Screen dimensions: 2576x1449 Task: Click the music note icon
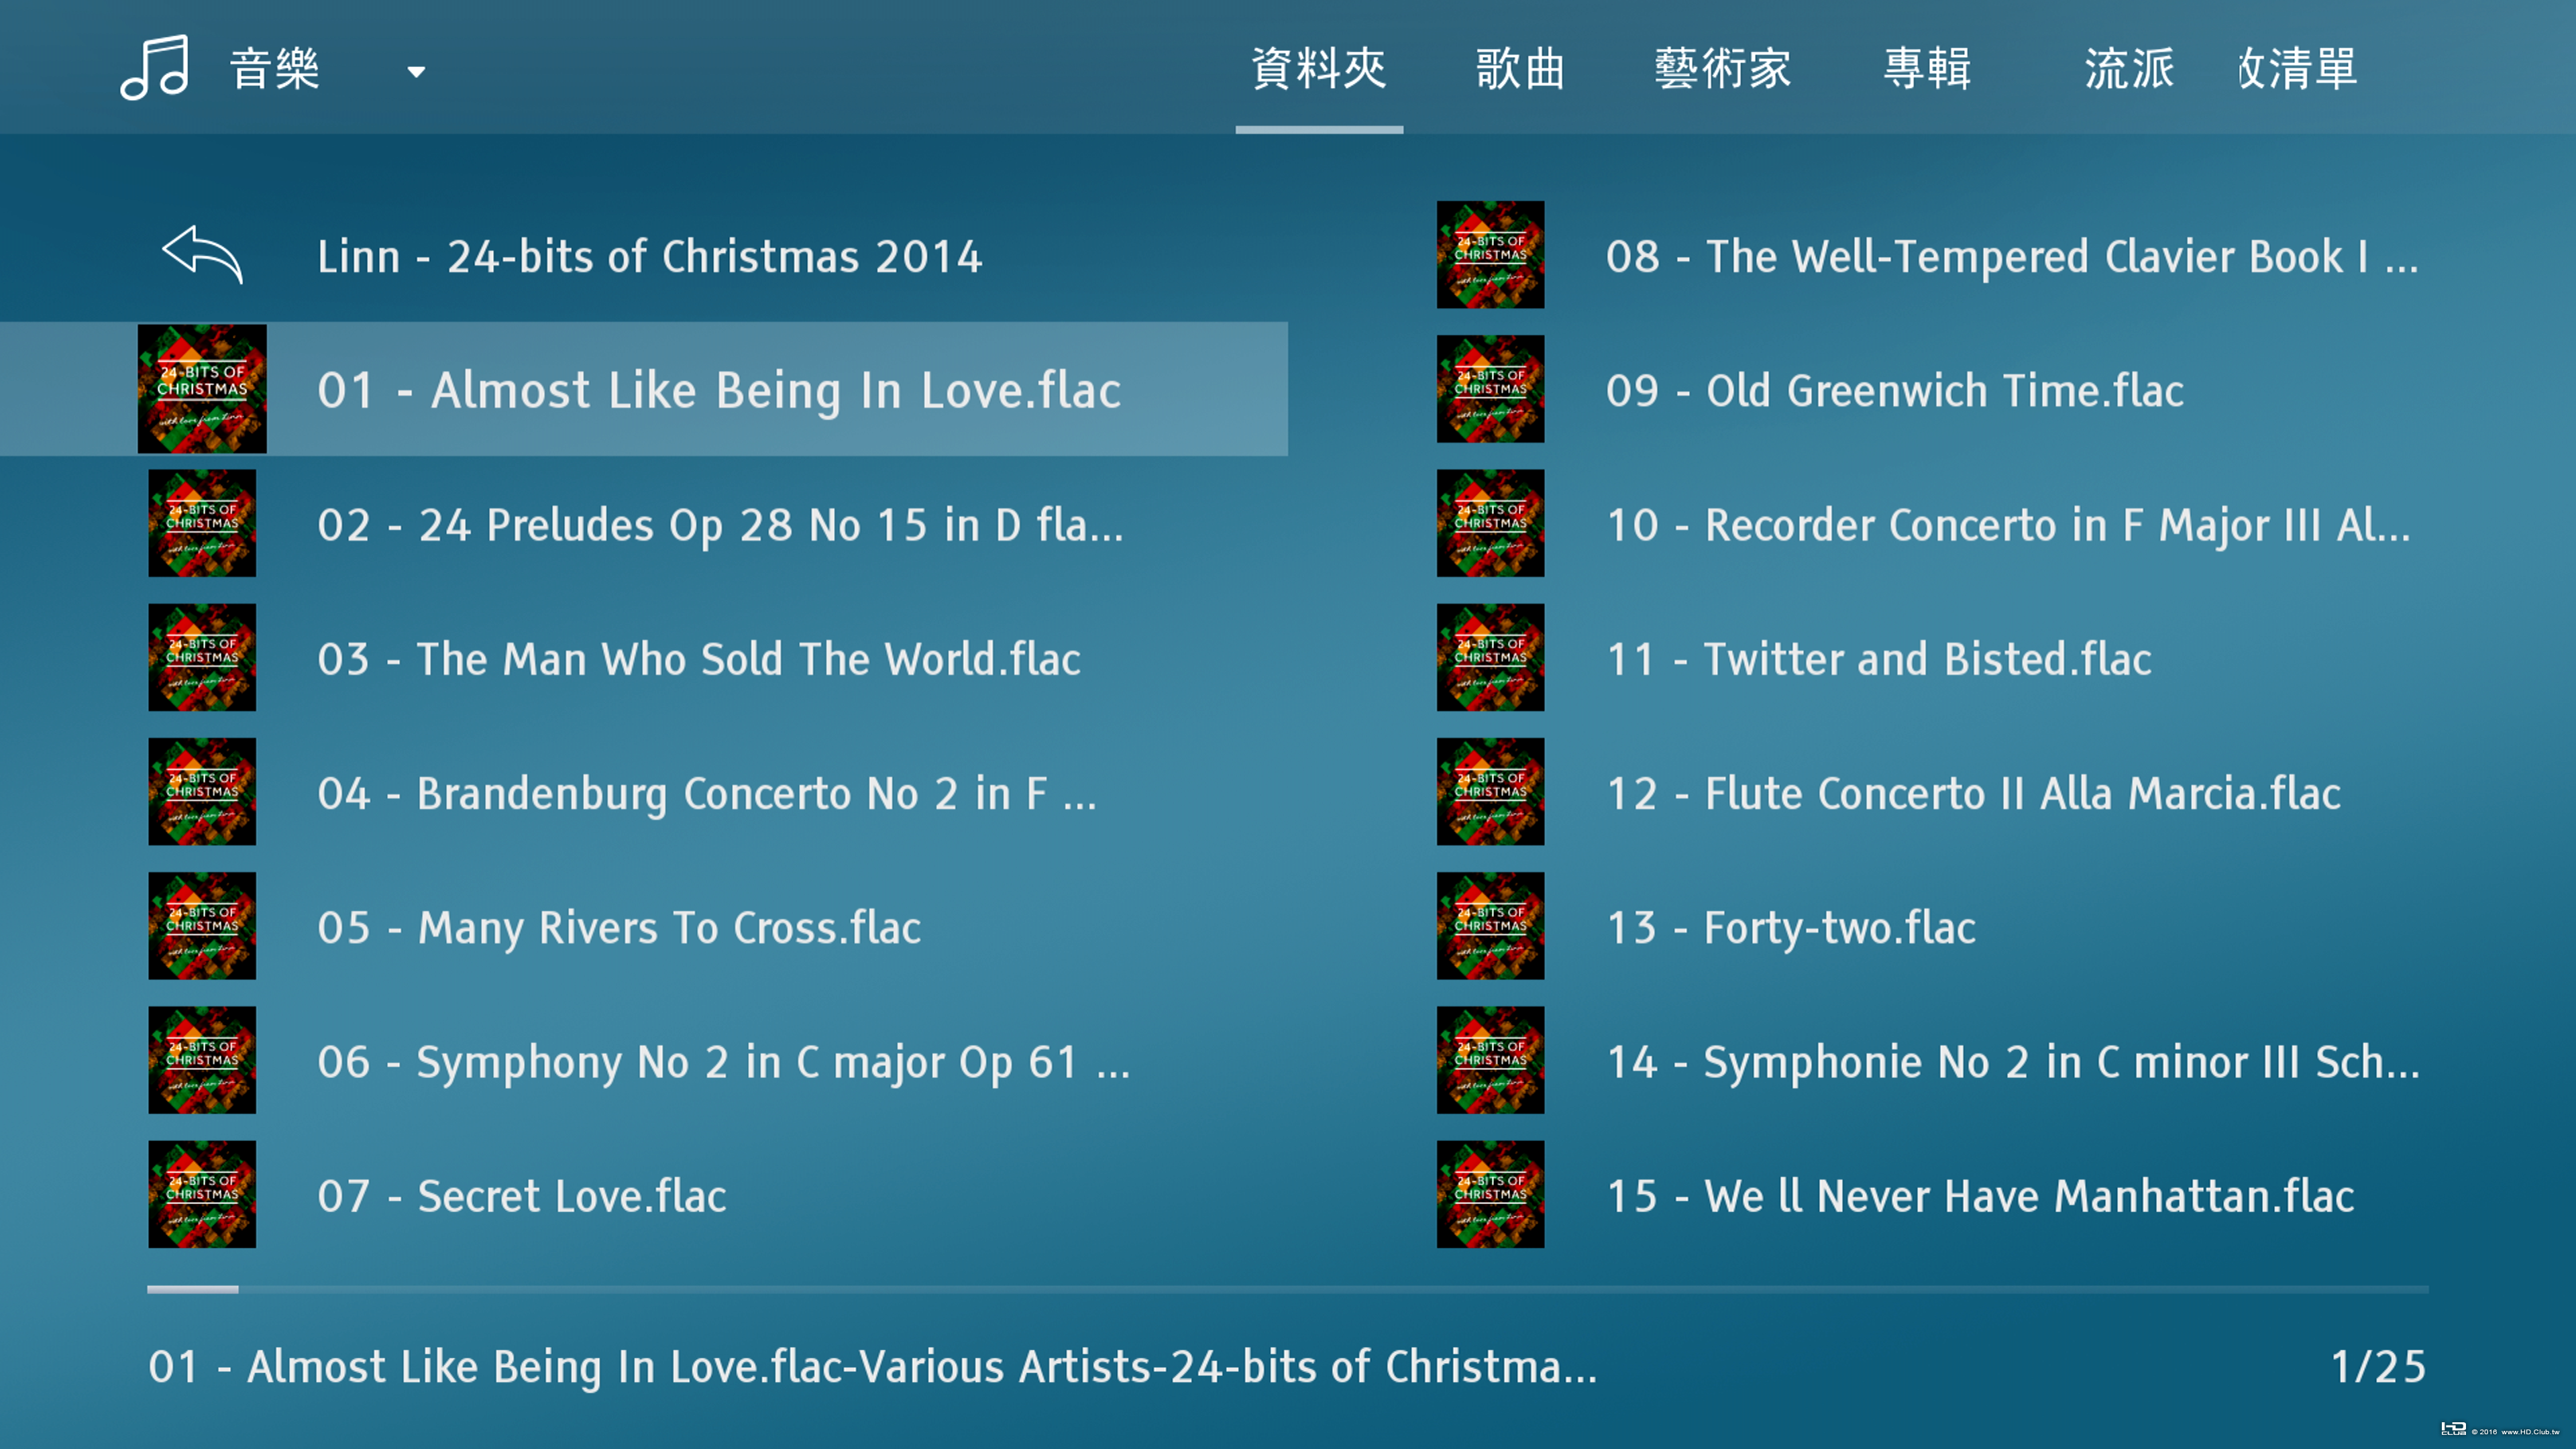155,68
